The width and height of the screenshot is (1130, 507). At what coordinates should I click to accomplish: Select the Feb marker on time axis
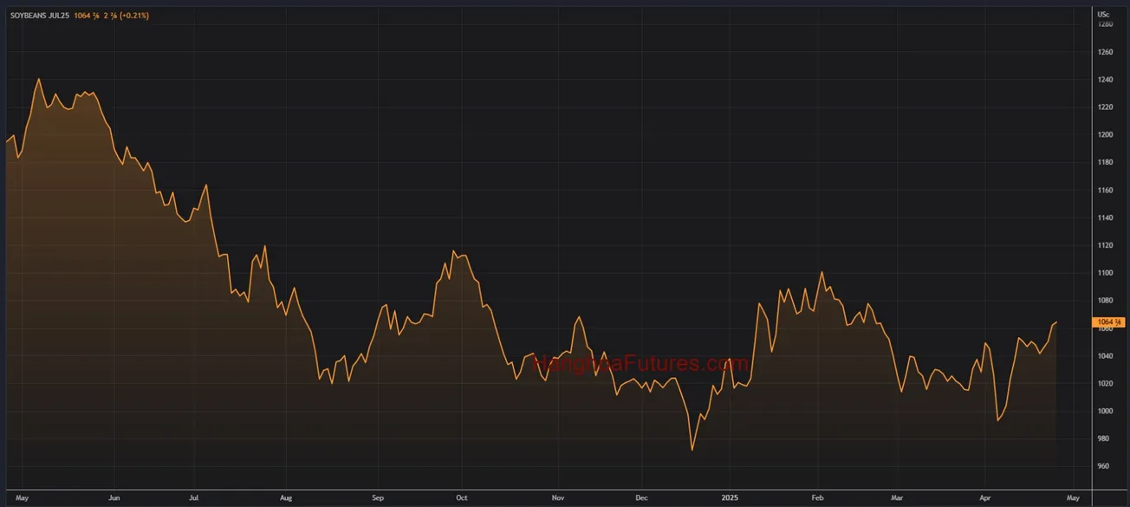click(x=817, y=498)
